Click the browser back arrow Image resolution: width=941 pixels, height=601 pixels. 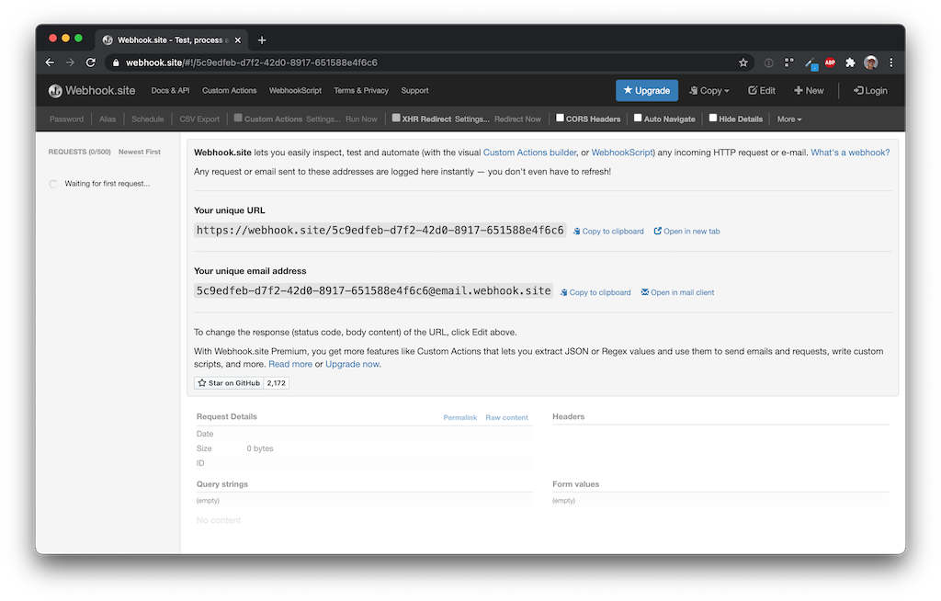coord(50,62)
